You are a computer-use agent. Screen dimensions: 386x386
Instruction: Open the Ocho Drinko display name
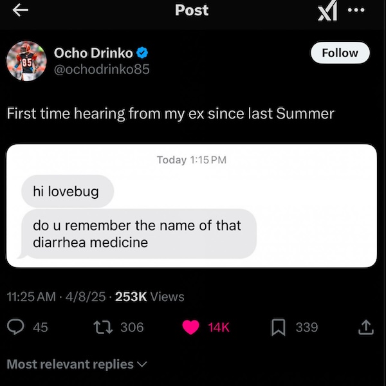[94, 52]
